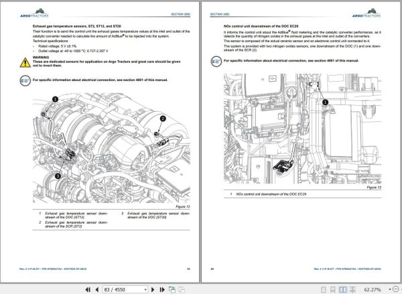
Task: Toggle two-page facing layout
Action: tap(343, 289)
